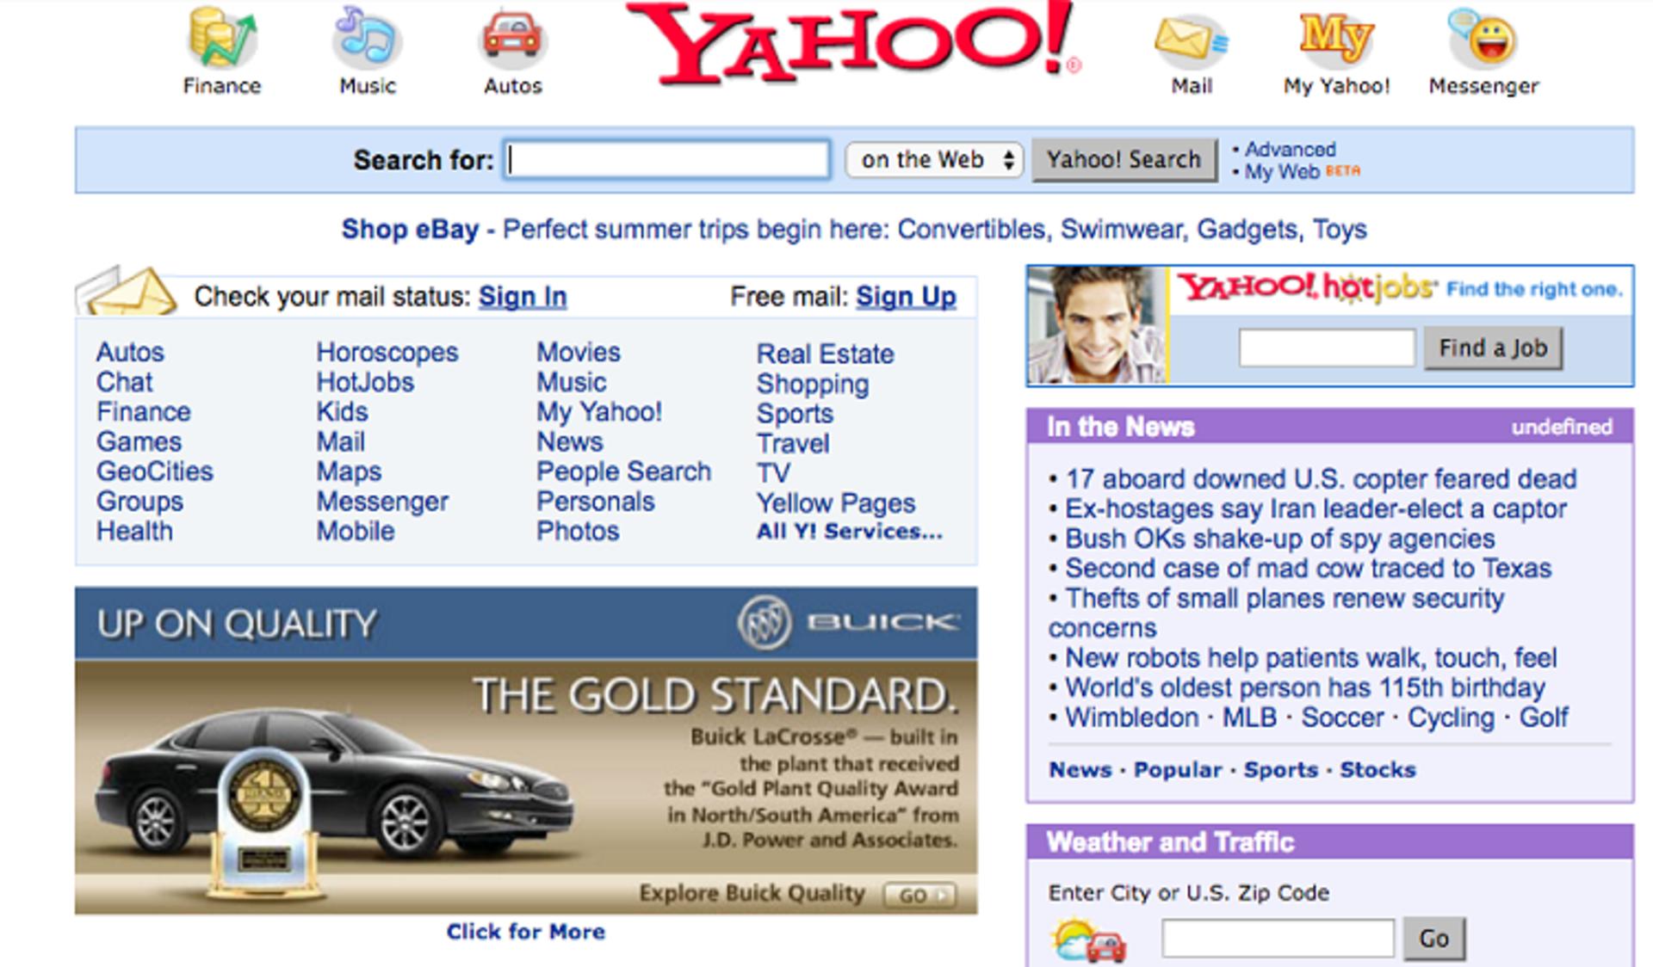The image size is (1653, 967).
Task: Click GO button on Buick ad
Action: tap(919, 896)
